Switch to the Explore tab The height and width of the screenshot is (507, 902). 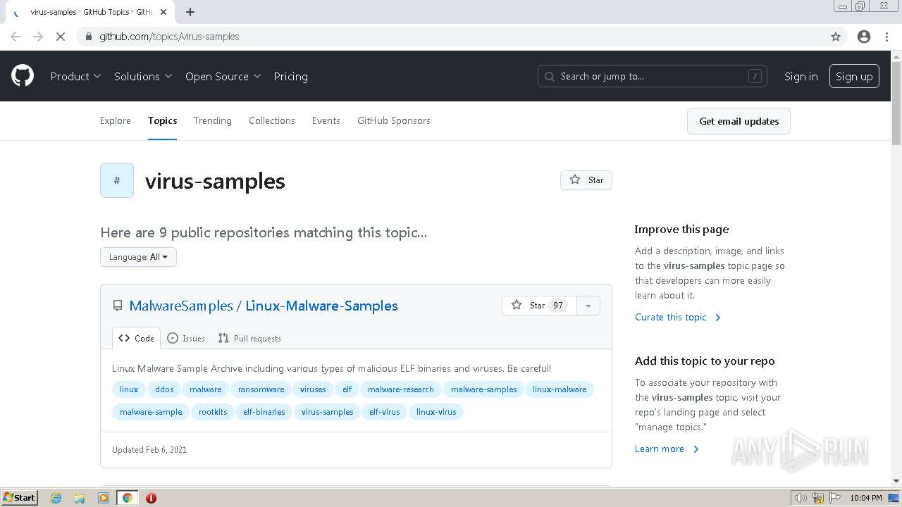(116, 121)
